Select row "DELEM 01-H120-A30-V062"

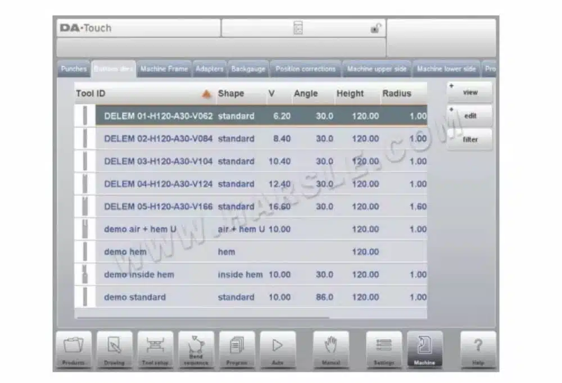(251, 116)
